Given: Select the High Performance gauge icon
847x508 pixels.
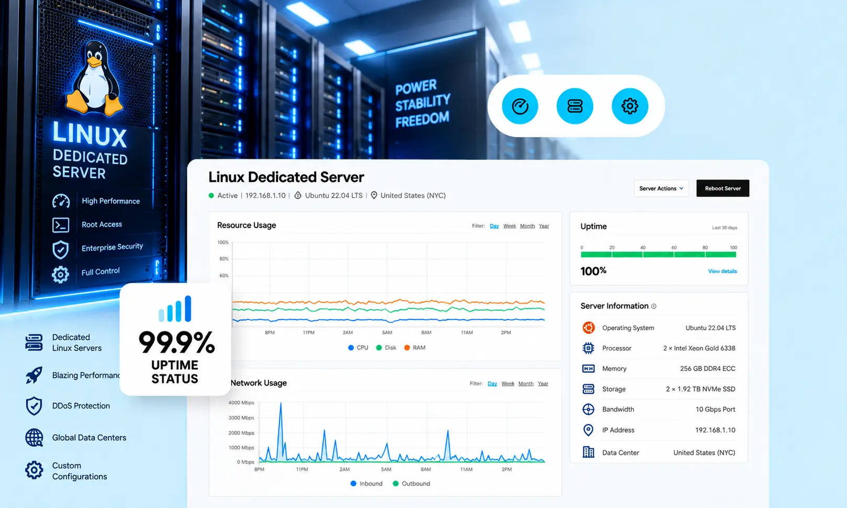Looking at the screenshot, I should tap(61, 201).
